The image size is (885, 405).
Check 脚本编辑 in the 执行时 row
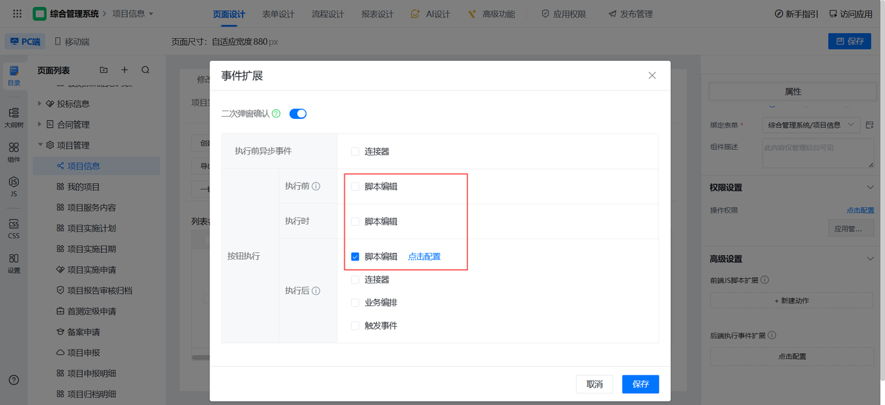(x=355, y=221)
